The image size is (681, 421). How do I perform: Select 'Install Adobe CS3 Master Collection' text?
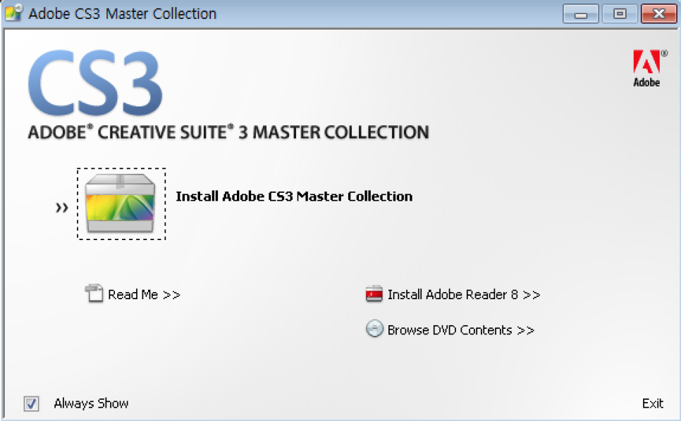click(294, 196)
